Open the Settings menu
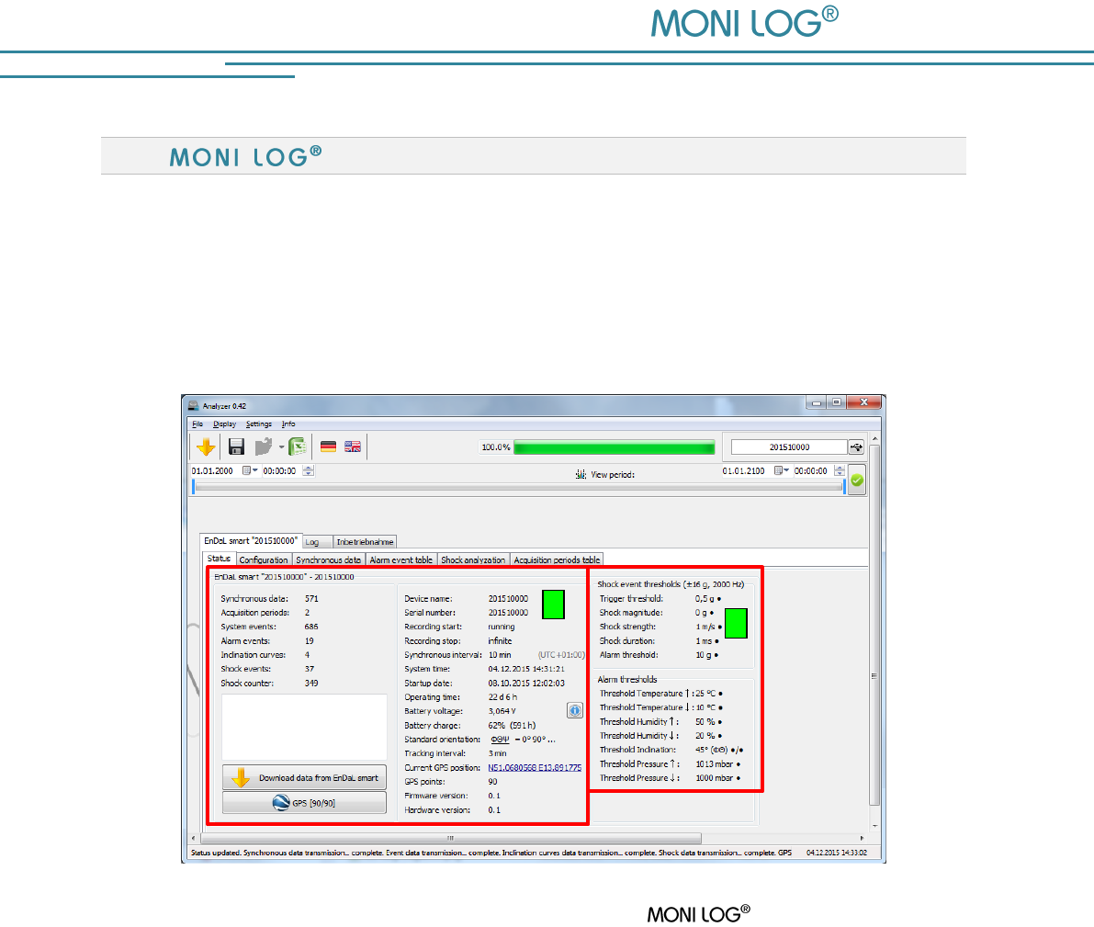 tap(259, 424)
